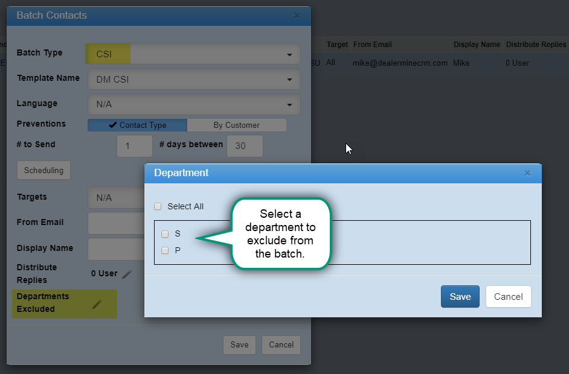Cancel the Department dialog
Screen dimensions: 569x374
[x=508, y=296]
